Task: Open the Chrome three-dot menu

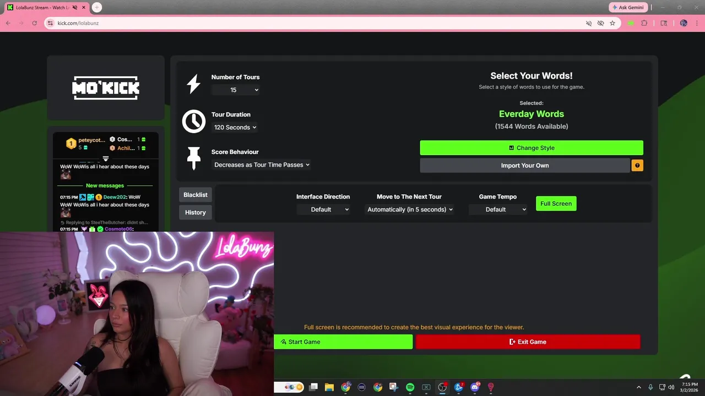Action: tap(697, 23)
